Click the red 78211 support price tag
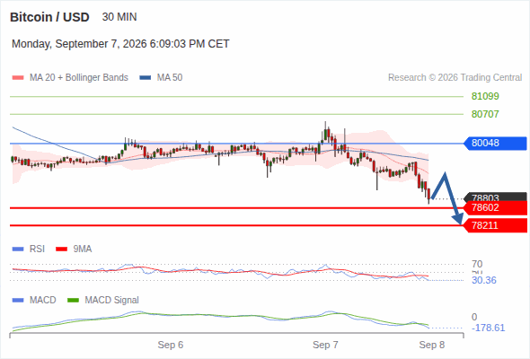530x359 pixels. (495, 225)
